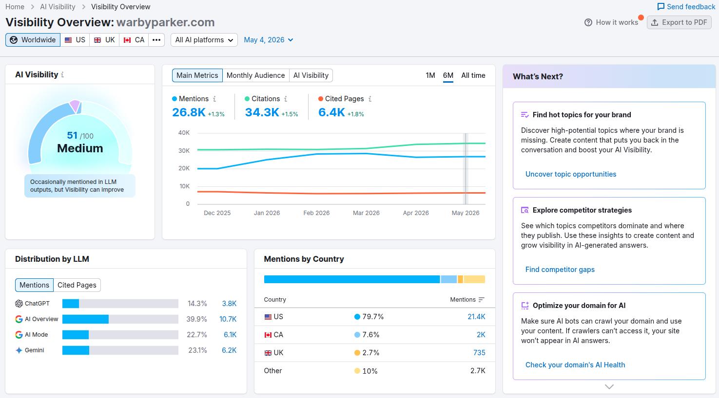The width and height of the screenshot is (719, 398).
Task: Click the Send feedback chat icon
Action: point(661,7)
